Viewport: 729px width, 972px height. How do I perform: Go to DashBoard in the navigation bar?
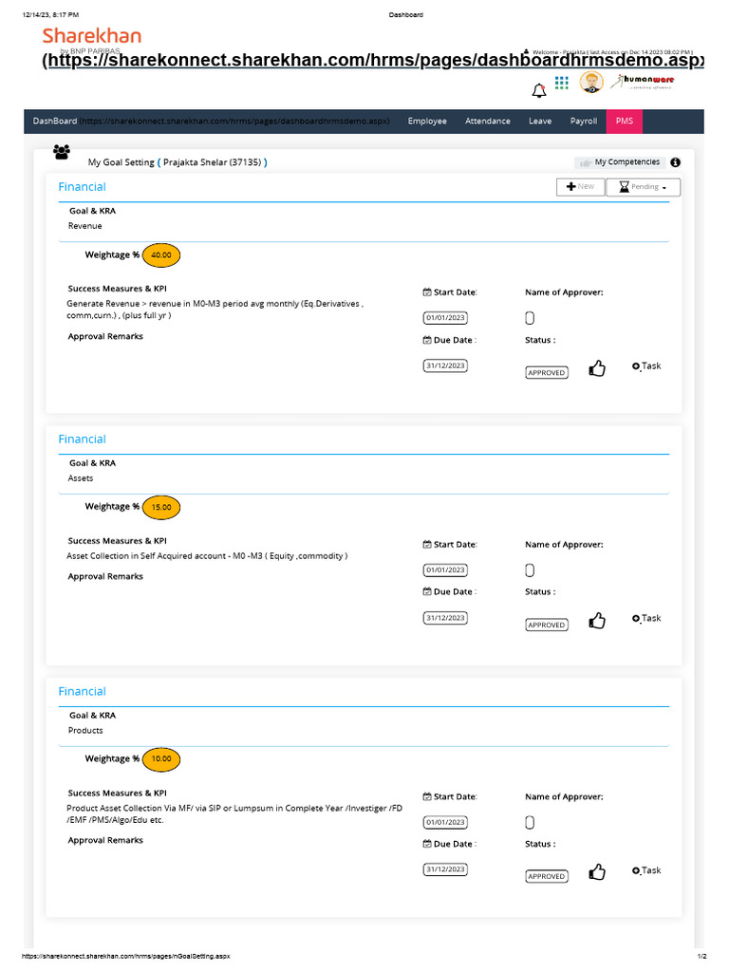[54, 121]
